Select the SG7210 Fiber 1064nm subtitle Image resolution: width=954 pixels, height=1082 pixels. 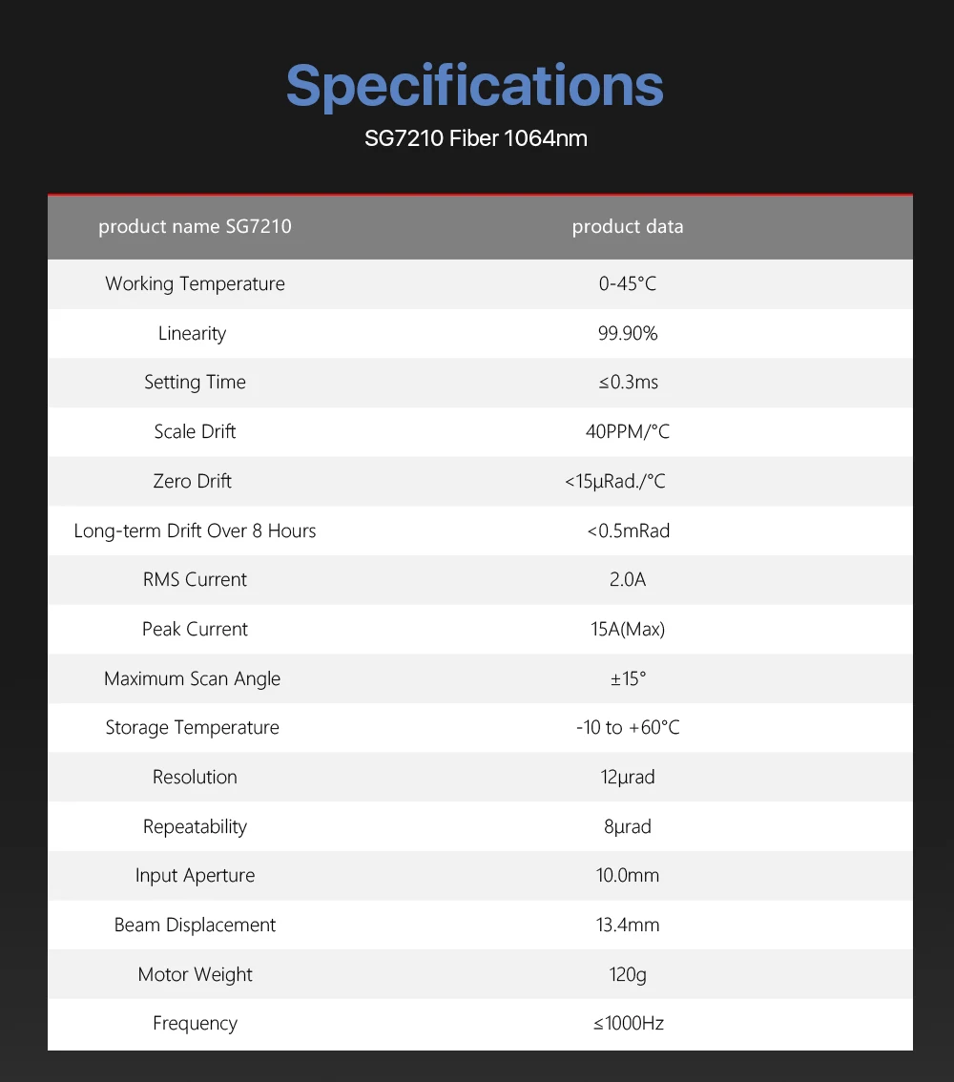click(x=476, y=138)
